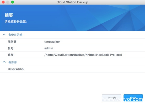Zoom the window with green button
145x103 pixels.
coord(13,2)
